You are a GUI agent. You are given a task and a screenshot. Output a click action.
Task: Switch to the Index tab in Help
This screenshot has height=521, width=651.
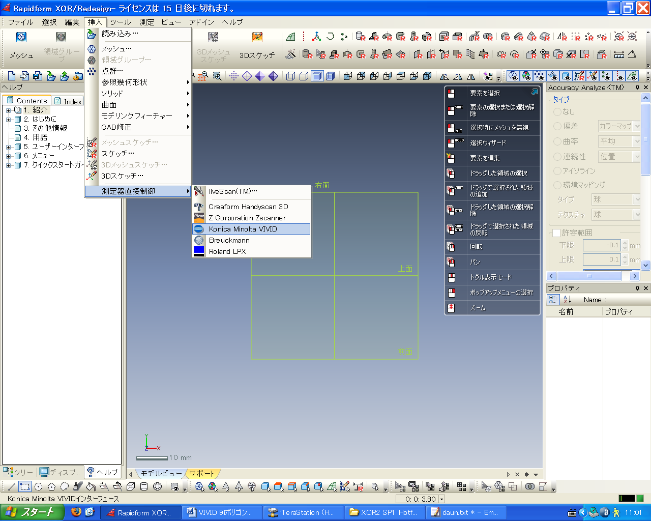pyautogui.click(x=68, y=101)
